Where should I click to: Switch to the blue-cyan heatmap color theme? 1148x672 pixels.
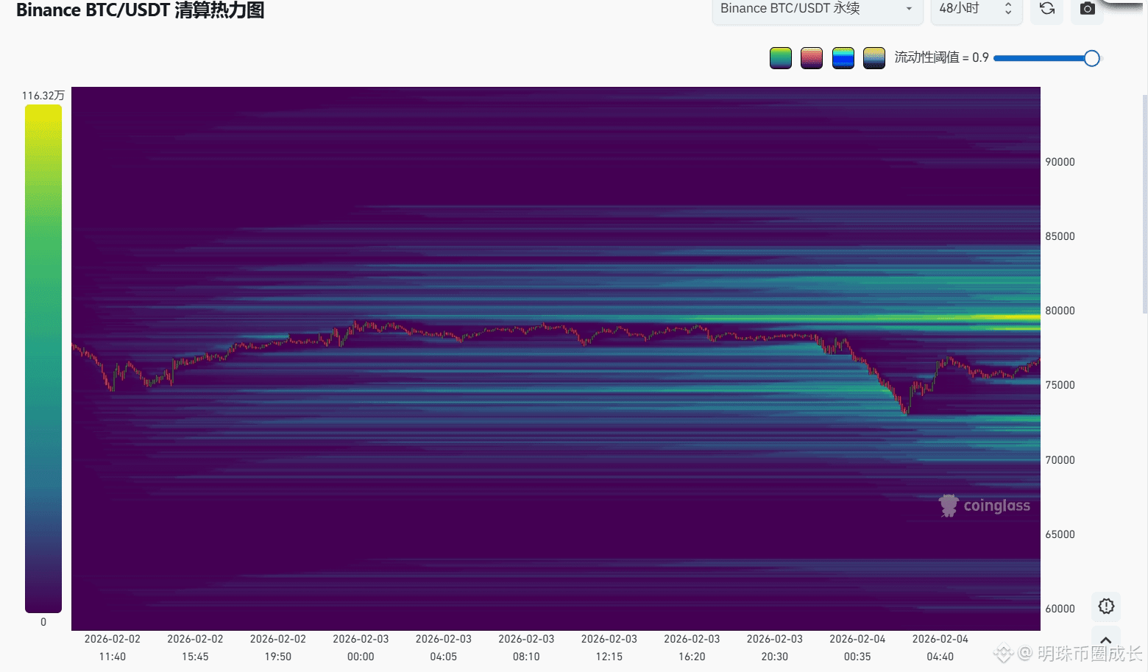coord(843,57)
